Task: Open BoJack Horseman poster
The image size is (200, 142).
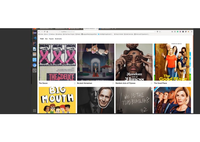Action: [x=96, y=62]
